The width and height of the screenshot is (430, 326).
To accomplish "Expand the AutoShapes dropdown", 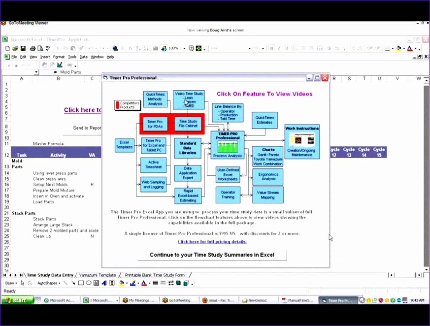I will pos(49,283).
